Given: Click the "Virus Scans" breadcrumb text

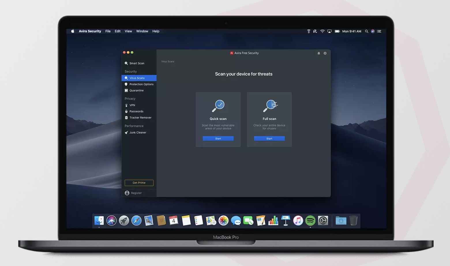Looking at the screenshot, I should click(x=168, y=61).
